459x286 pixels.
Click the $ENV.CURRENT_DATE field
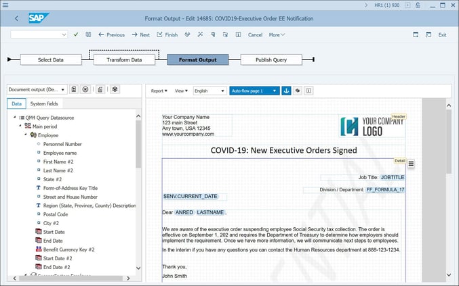(191, 196)
